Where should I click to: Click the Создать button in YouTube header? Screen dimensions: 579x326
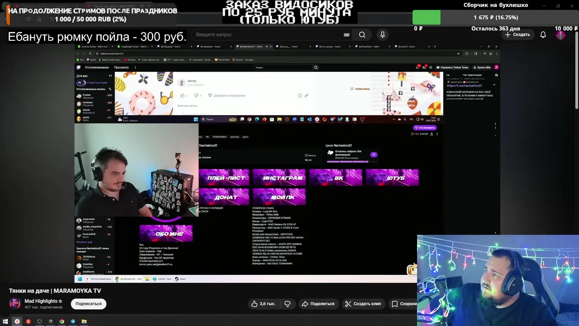tap(517, 34)
